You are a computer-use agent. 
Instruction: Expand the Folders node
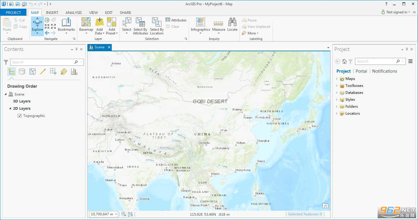pyautogui.click(x=337, y=107)
